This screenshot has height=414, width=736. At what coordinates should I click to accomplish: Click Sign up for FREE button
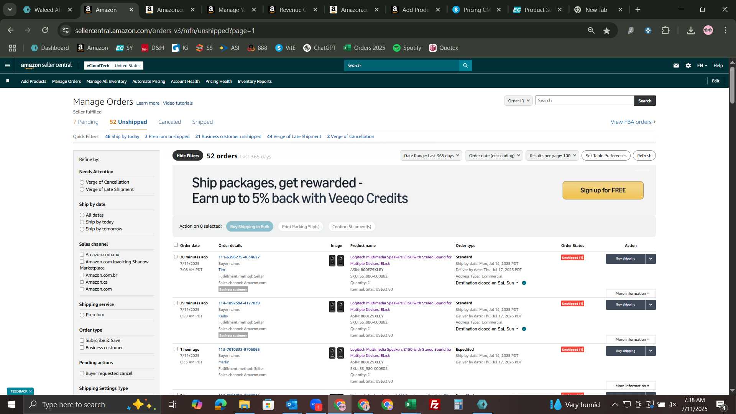[603, 191]
